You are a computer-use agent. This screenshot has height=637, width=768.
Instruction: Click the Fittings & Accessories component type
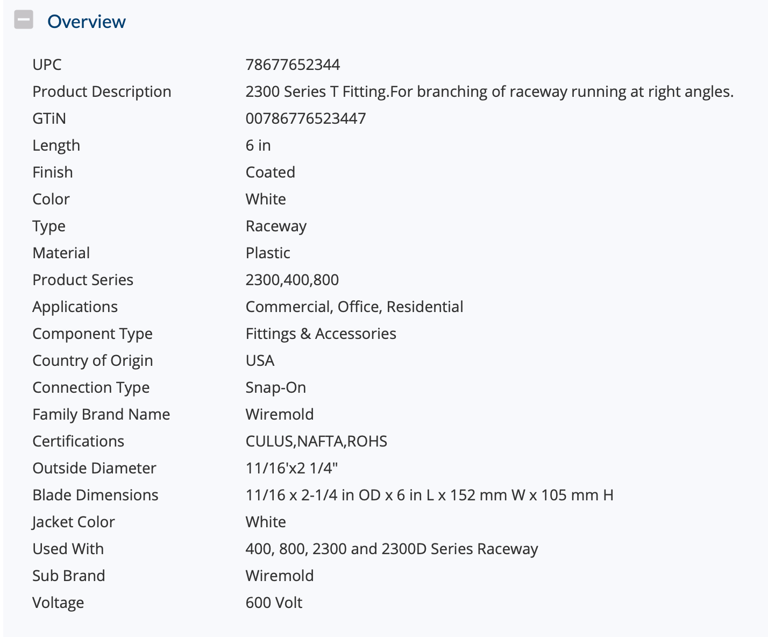pos(321,334)
